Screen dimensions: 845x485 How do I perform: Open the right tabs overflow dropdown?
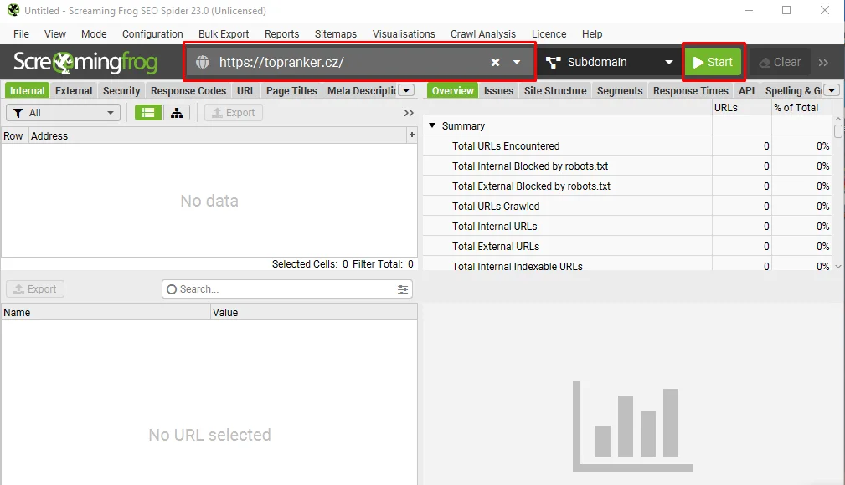832,90
